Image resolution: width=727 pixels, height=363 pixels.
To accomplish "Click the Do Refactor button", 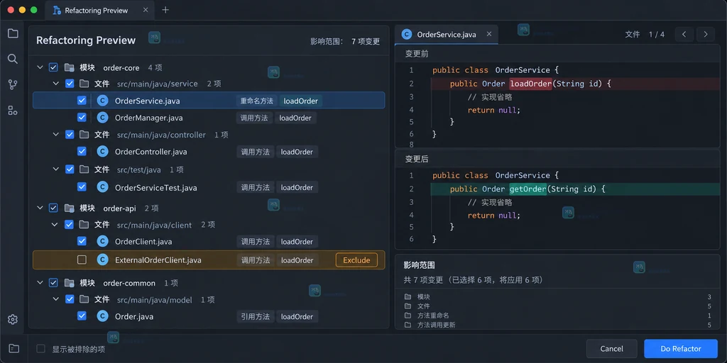I will click(681, 349).
